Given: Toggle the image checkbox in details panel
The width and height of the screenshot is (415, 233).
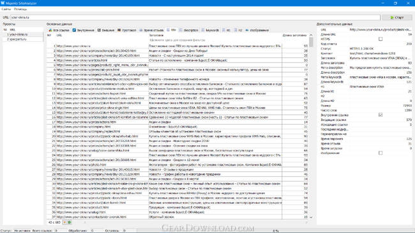Looking at the screenshot, I should [381, 153].
